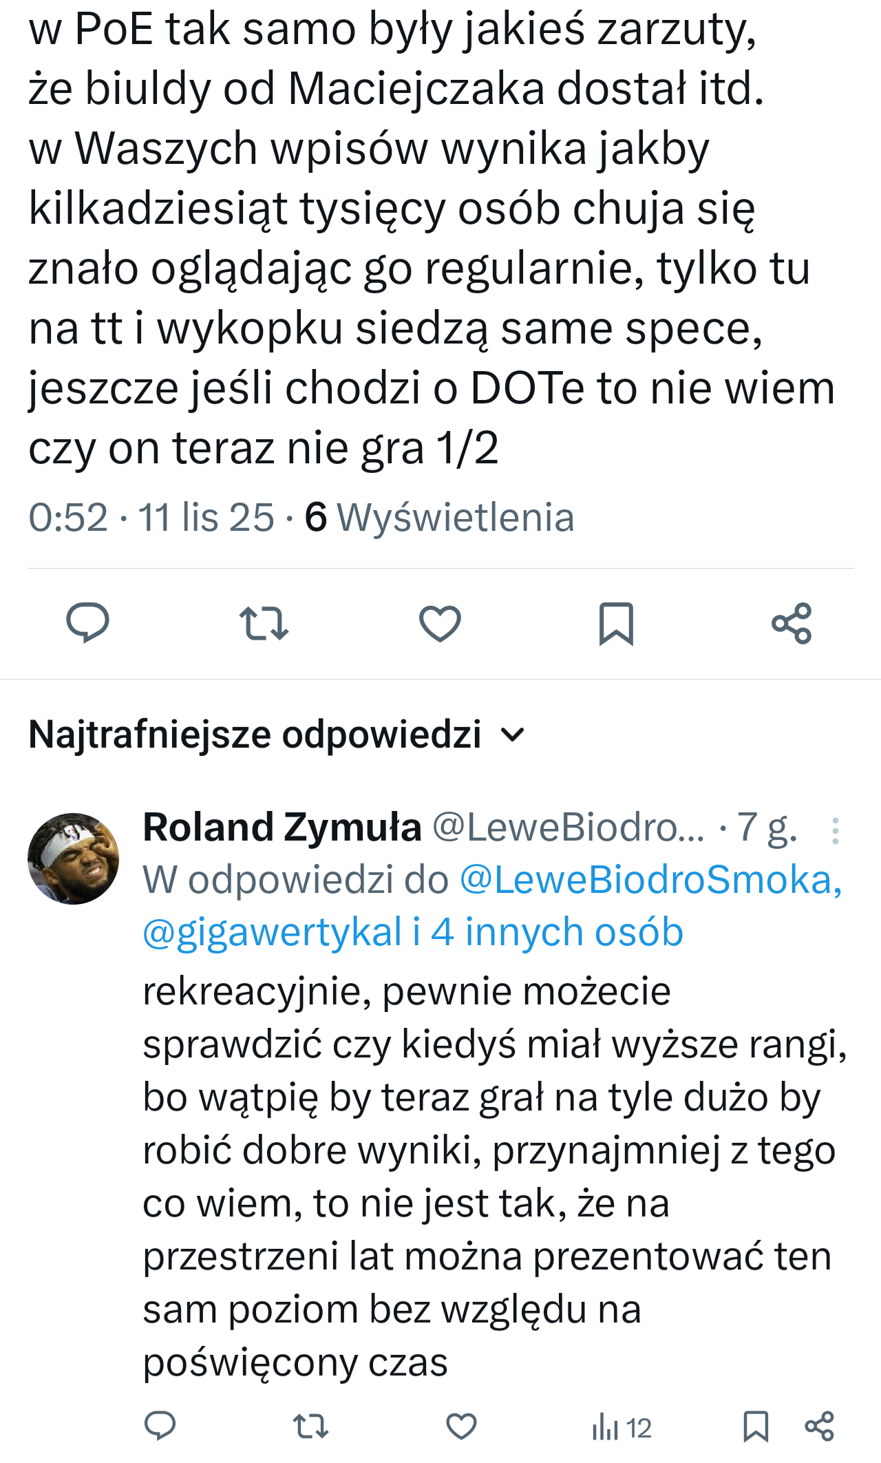The width and height of the screenshot is (881, 1463).
Task: Bookmark the main tweet
Action: 616,623
